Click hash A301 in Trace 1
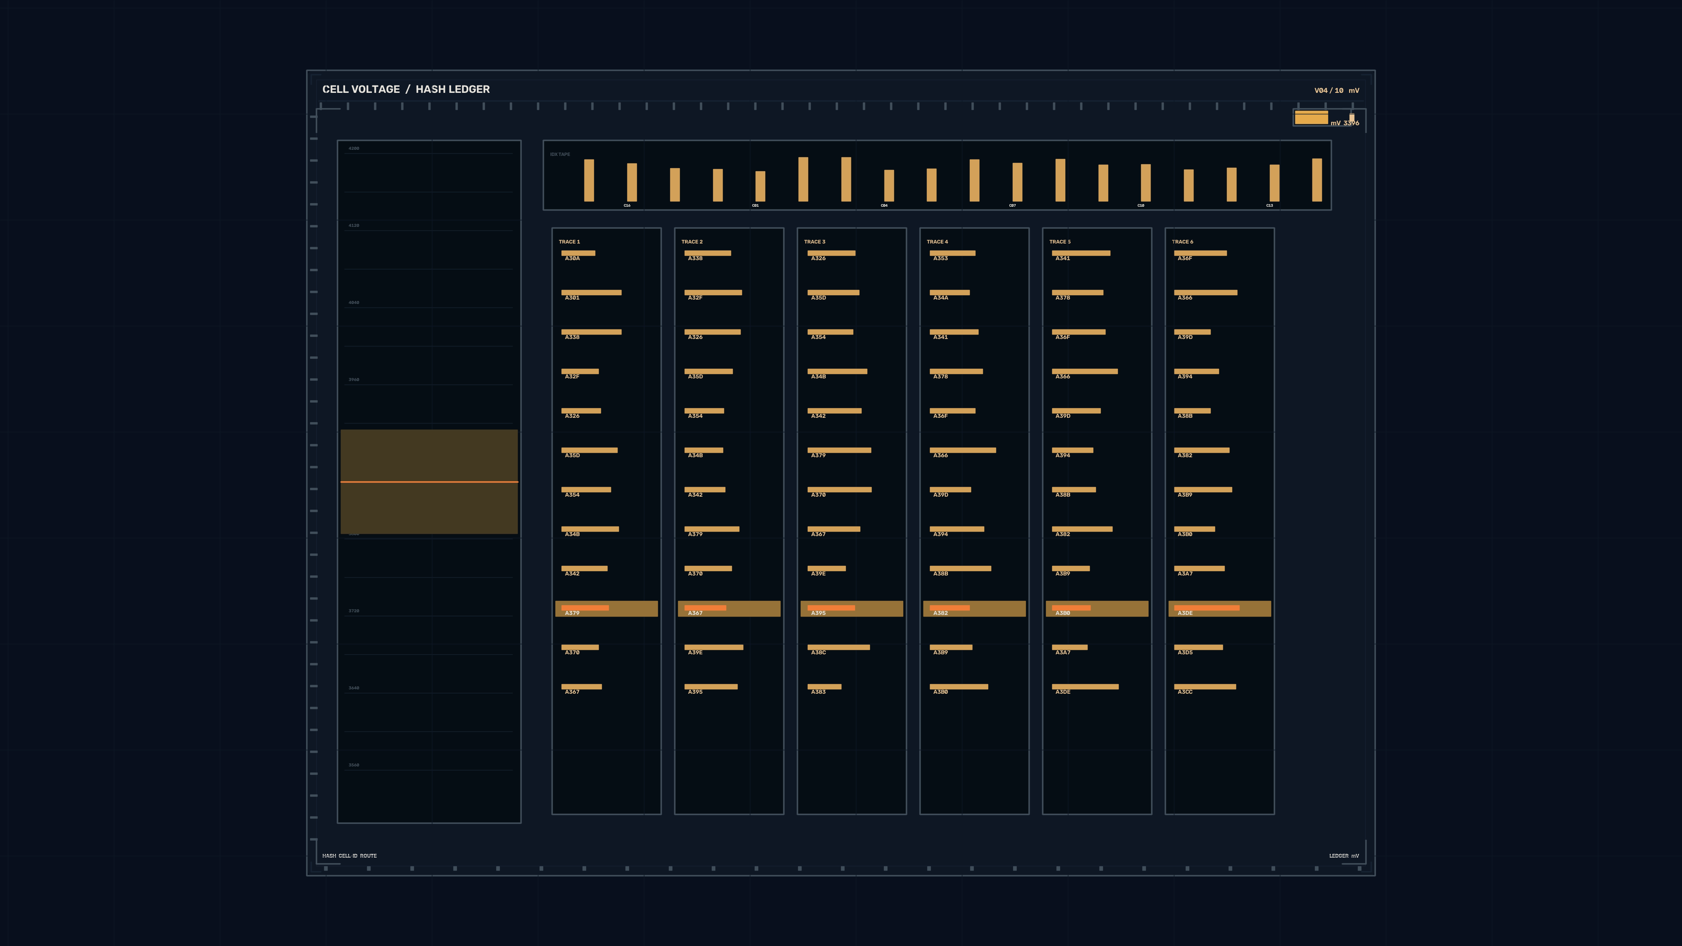Screen dimensions: 1682x946 (x=572, y=298)
